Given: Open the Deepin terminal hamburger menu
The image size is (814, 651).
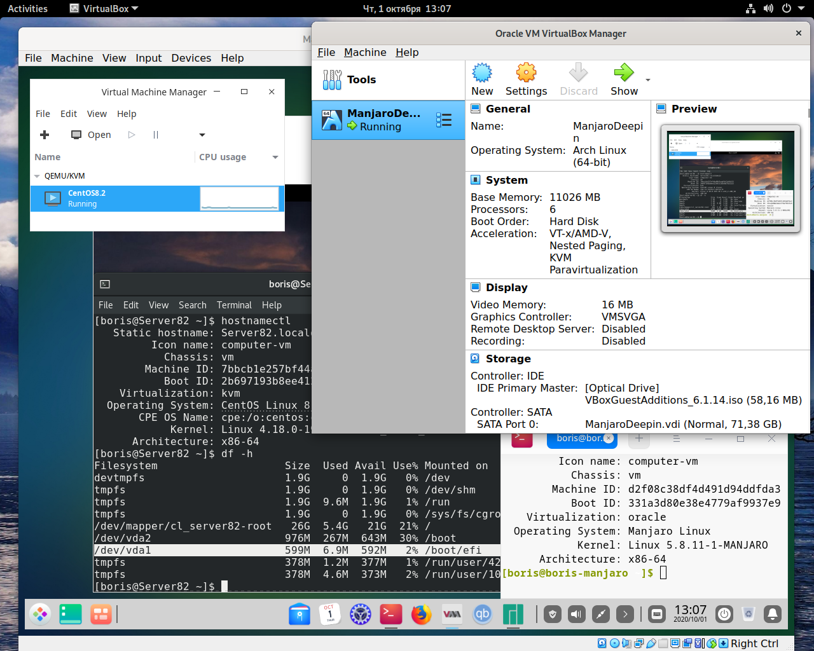Looking at the screenshot, I should [x=677, y=438].
